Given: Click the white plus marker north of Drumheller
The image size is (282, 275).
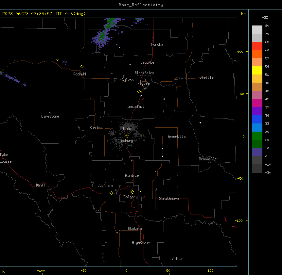Looking at the screenshot, I should (x=200, y=122).
